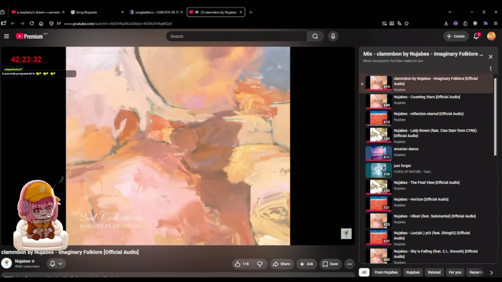The width and height of the screenshot is (502, 282).
Task: Click the browser address bar URL
Action: (118, 23)
